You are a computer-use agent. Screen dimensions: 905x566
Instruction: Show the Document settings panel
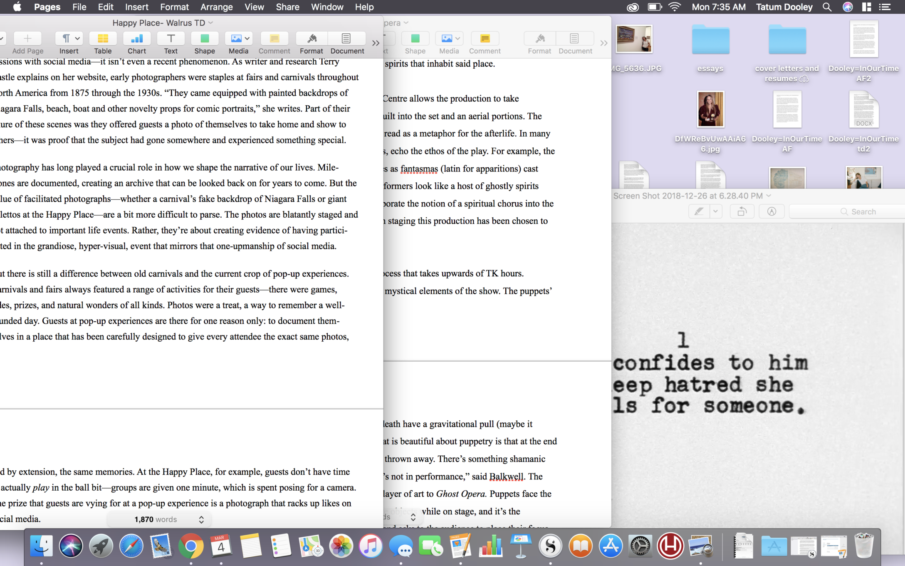click(346, 39)
